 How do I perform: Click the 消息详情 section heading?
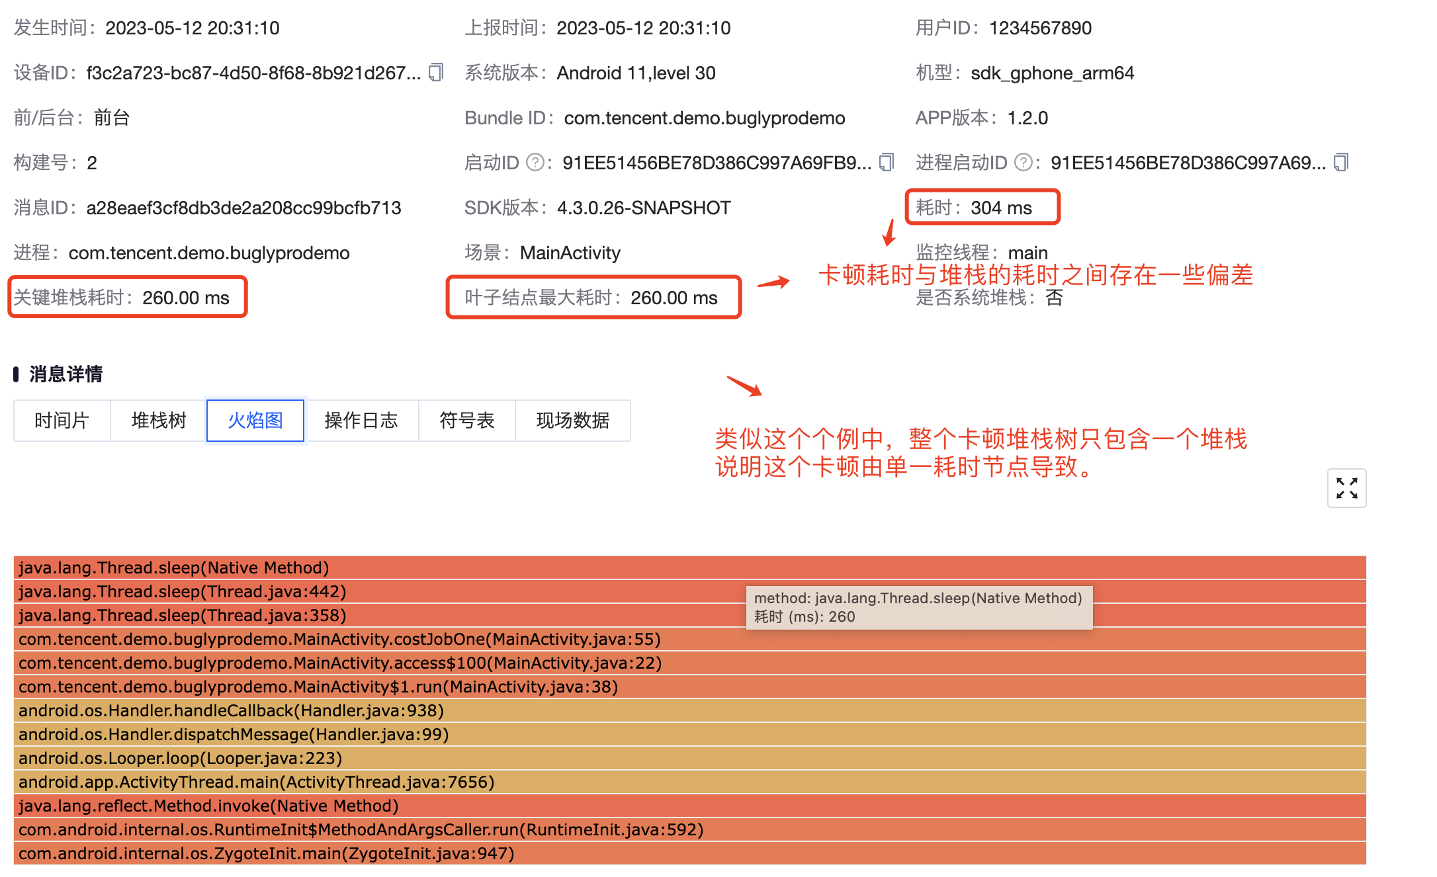[66, 374]
